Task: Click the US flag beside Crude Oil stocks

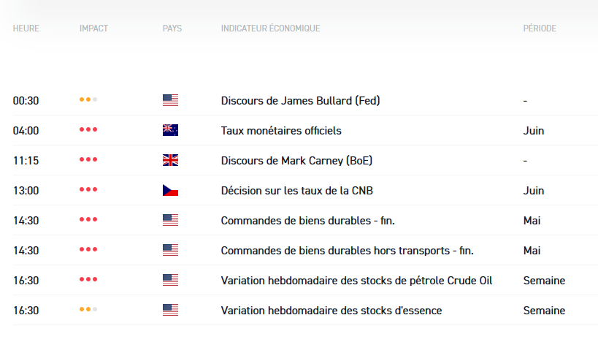Action: [170, 280]
